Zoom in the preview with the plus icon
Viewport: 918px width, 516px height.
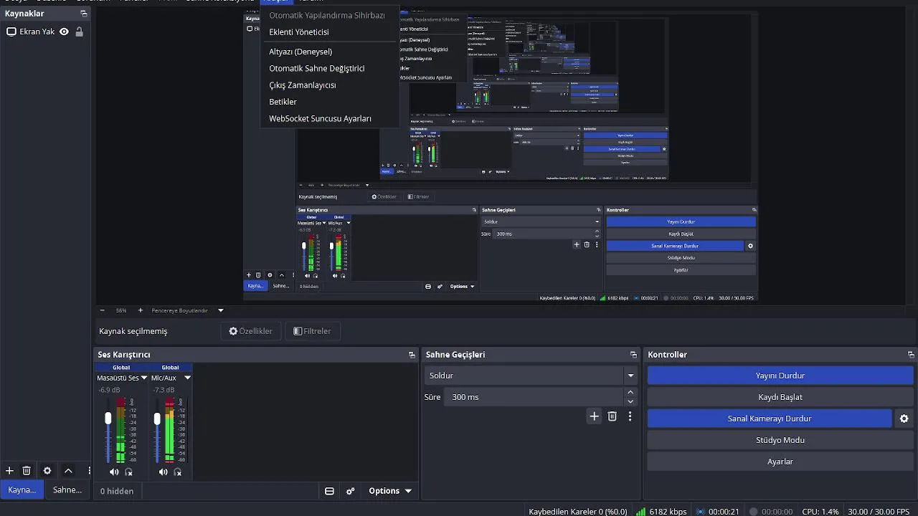click(140, 310)
